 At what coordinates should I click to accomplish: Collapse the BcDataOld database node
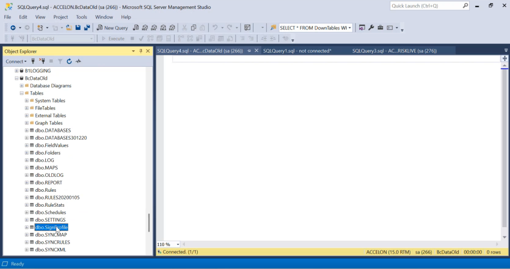(16, 78)
